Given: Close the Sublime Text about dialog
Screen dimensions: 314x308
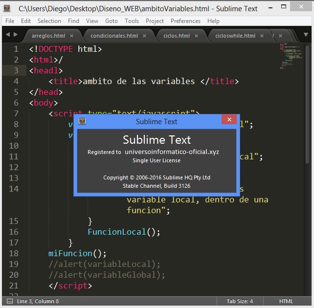Looking at the screenshot, I should (x=229, y=119).
